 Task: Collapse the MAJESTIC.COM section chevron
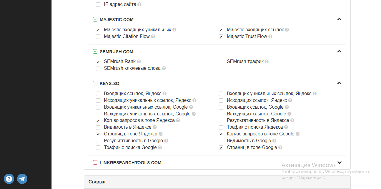coord(339,19)
